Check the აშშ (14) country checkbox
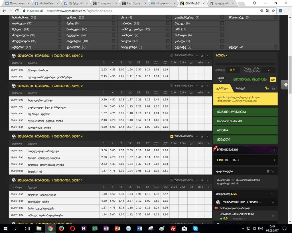Screen dimensions: 292x233 pos(222,29)
